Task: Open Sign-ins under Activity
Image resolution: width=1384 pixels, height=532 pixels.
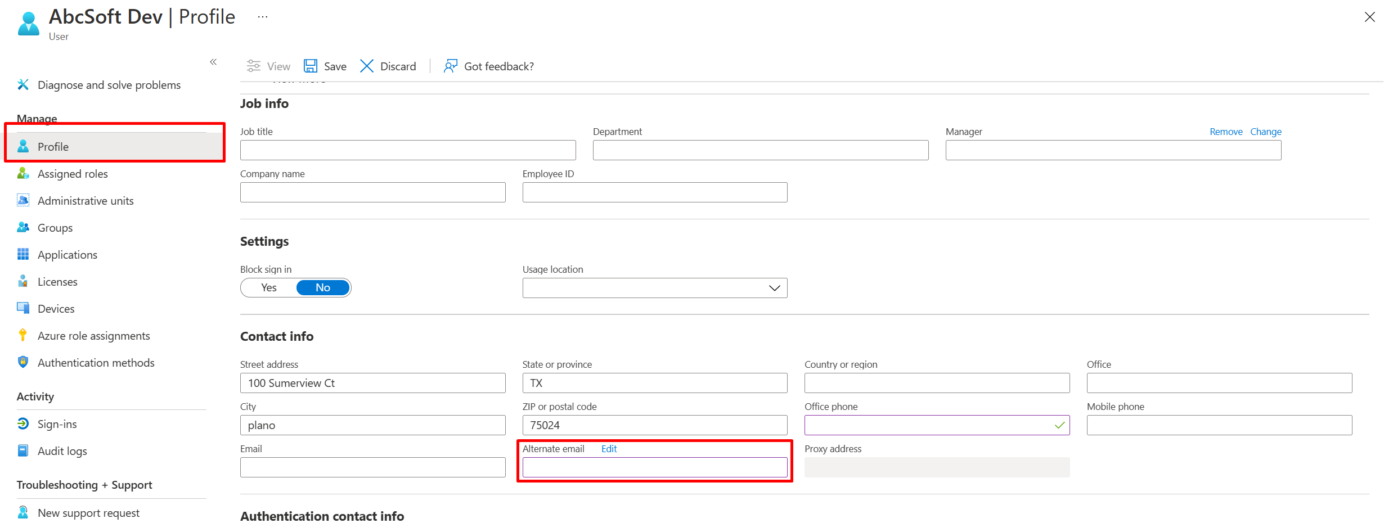Action: pos(57,423)
